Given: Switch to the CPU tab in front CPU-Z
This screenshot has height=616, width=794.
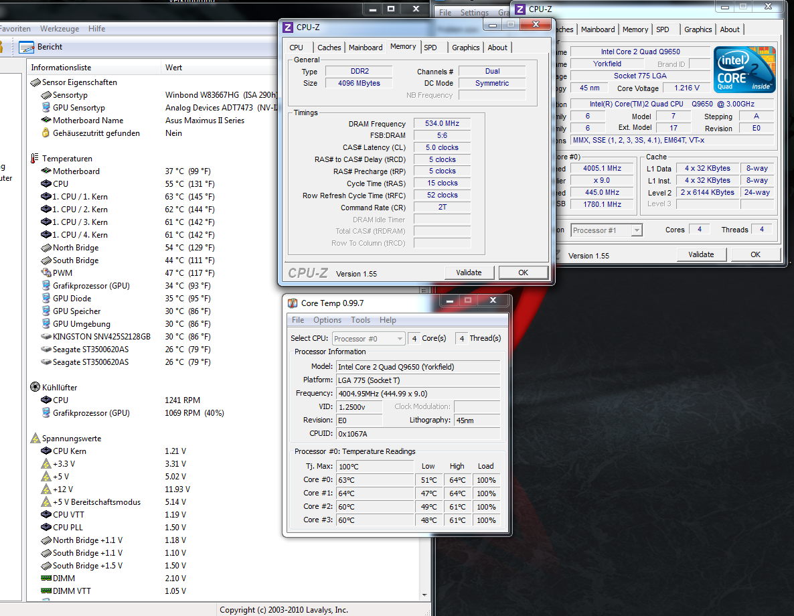Looking at the screenshot, I should pos(296,47).
